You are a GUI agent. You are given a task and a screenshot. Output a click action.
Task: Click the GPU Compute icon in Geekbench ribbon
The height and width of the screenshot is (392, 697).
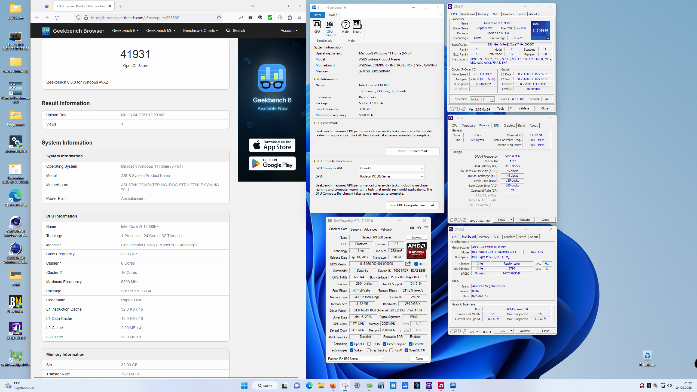330,28
